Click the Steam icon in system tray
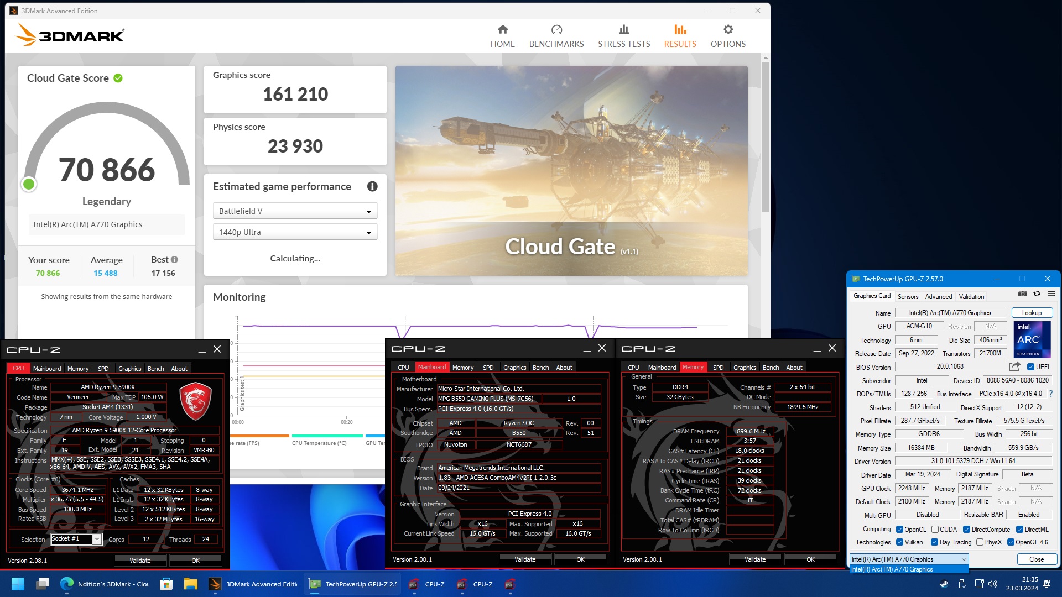 pyautogui.click(x=944, y=584)
